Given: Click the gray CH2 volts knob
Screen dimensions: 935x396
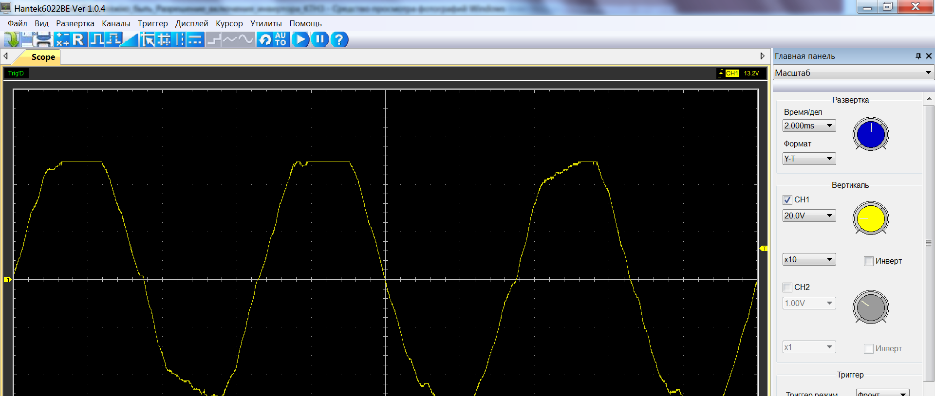Looking at the screenshot, I should coord(871,307).
